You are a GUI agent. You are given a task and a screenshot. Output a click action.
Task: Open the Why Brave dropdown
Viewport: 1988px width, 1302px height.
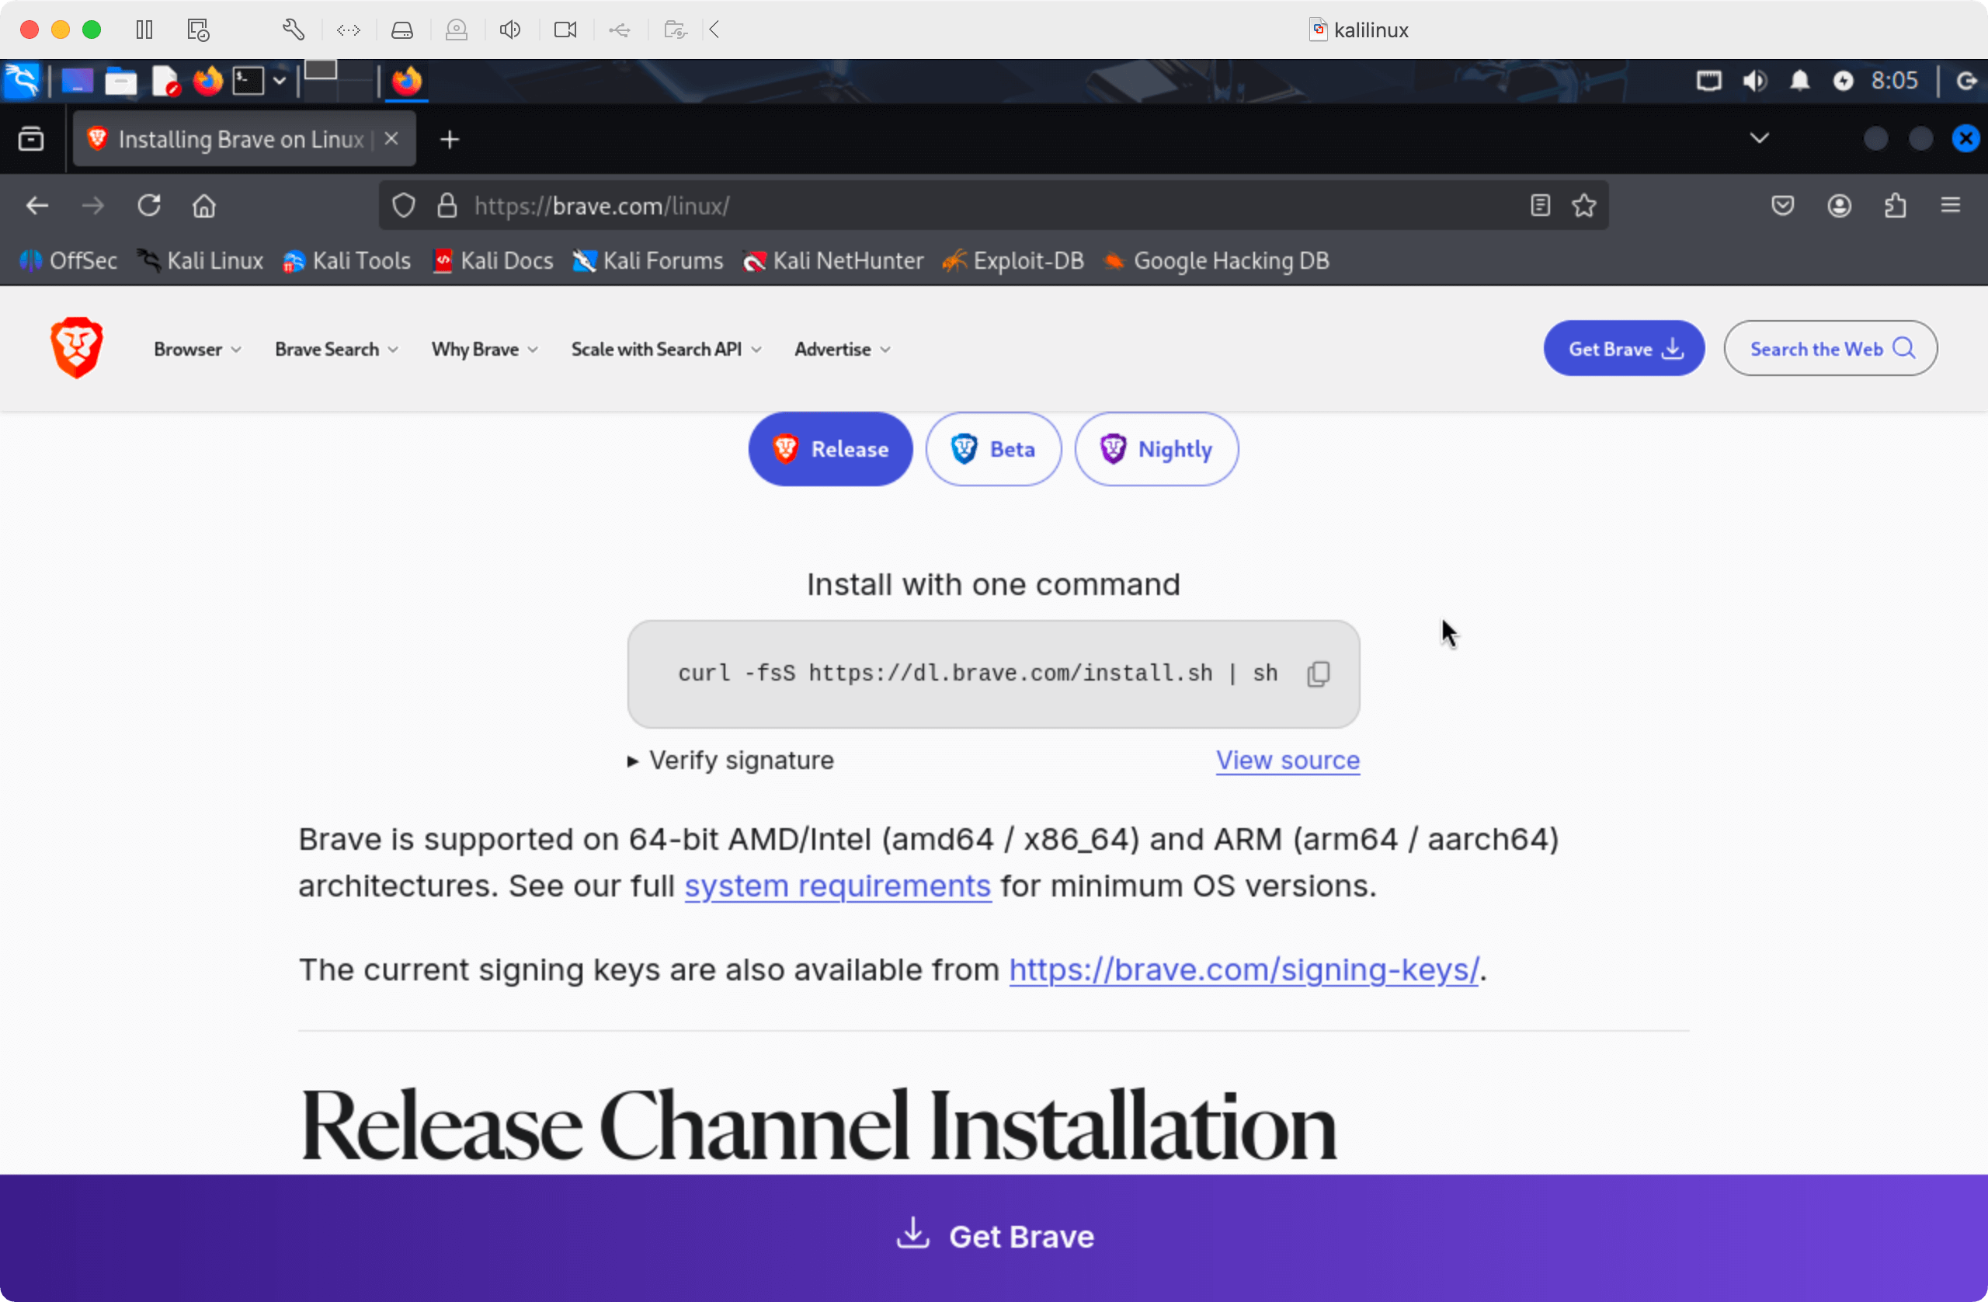(484, 350)
